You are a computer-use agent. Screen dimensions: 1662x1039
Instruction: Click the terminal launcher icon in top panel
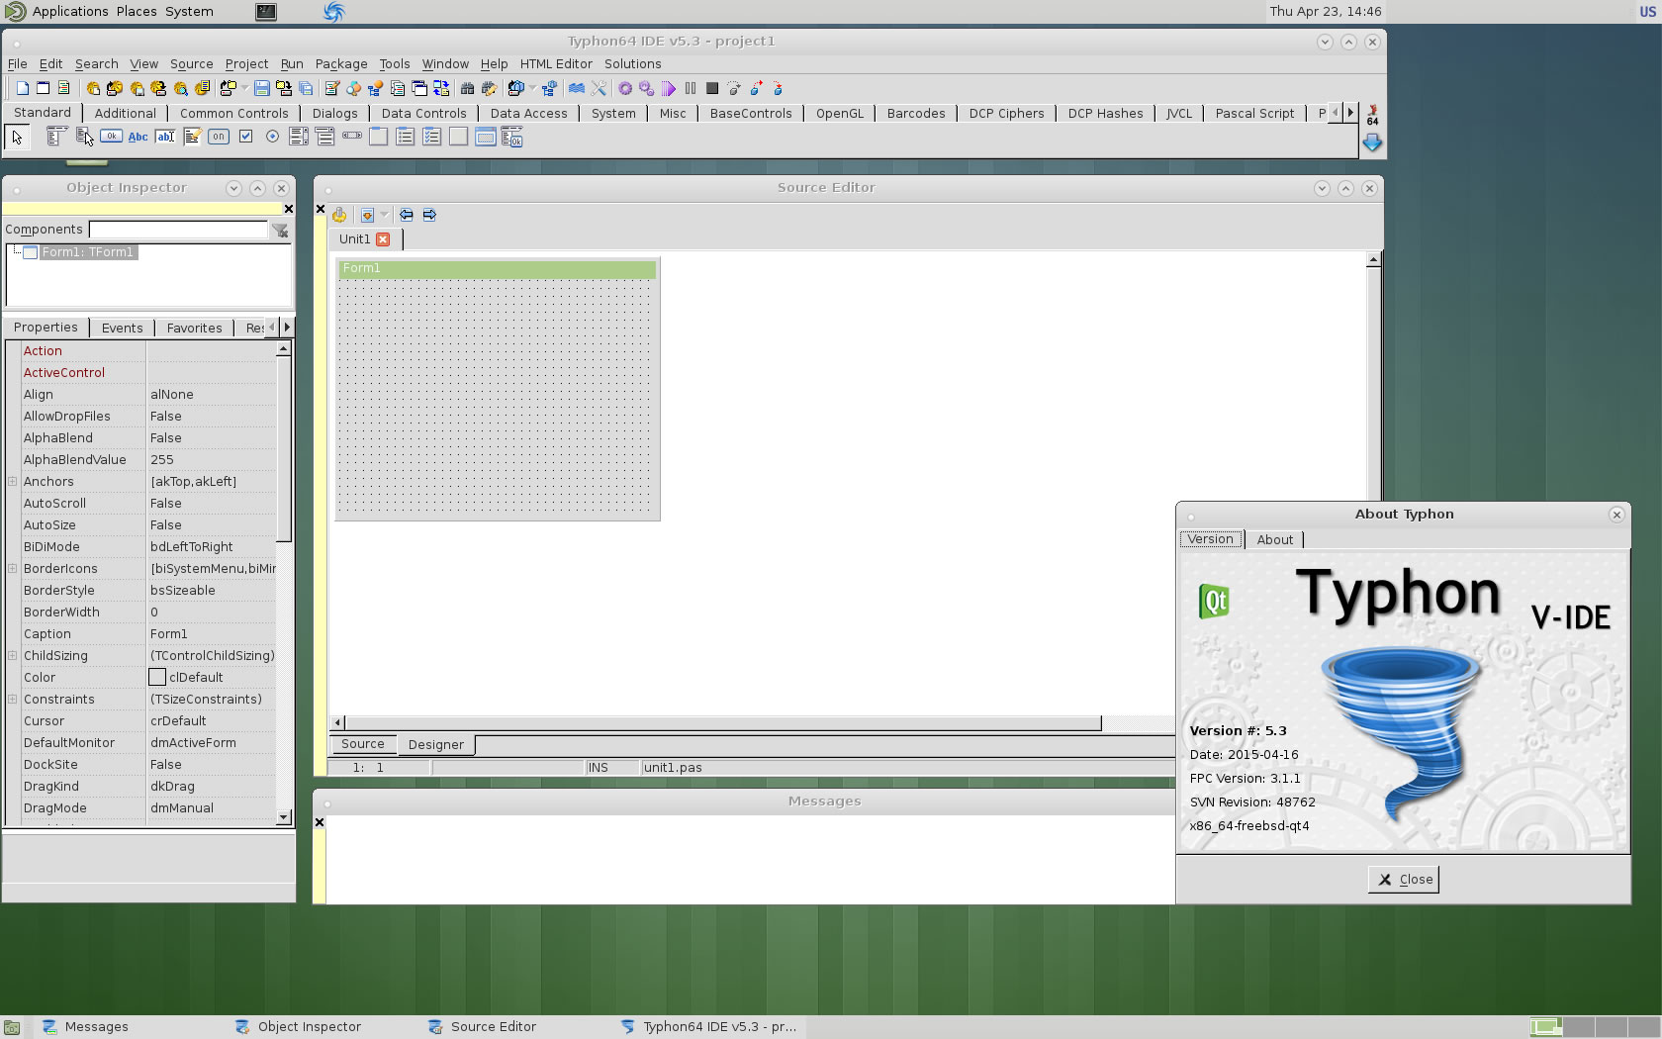pos(266,12)
